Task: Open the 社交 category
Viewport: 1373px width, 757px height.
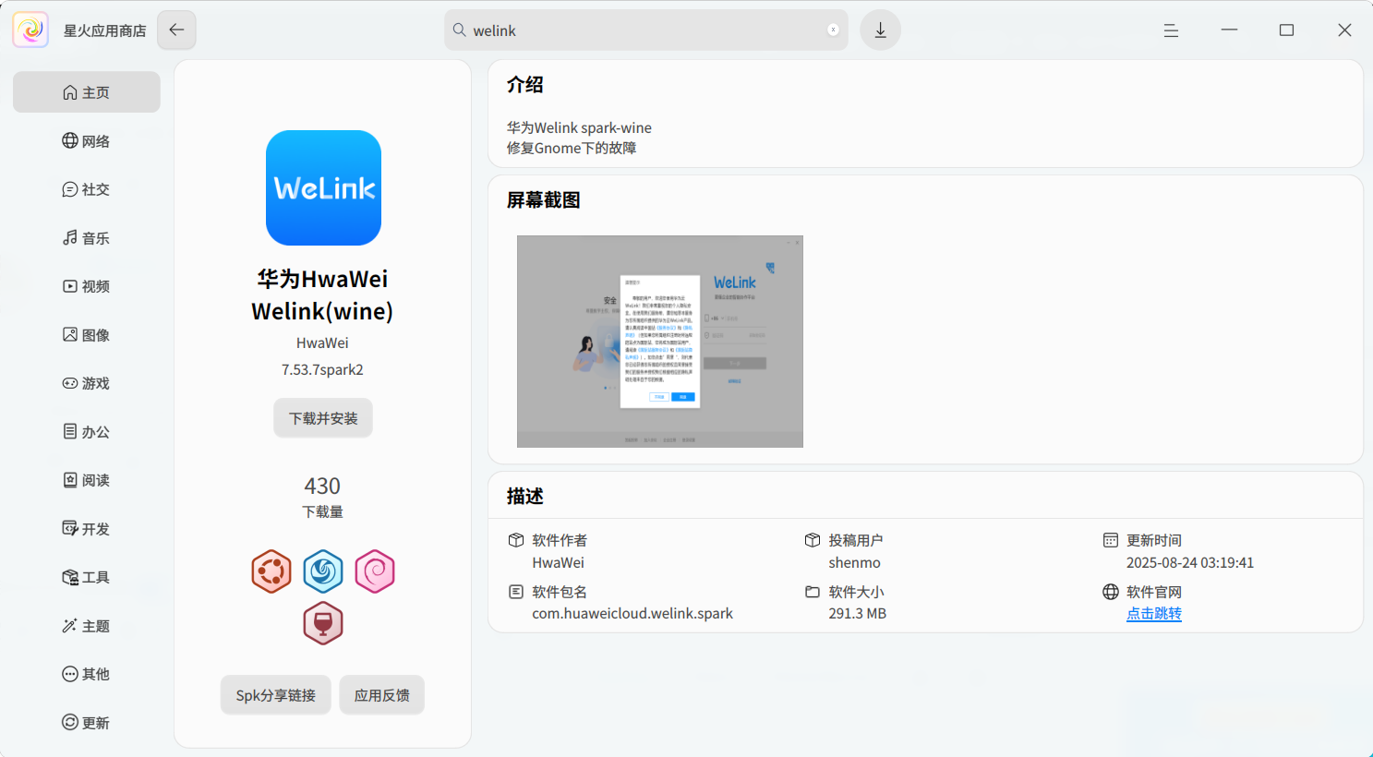Action: 87,189
